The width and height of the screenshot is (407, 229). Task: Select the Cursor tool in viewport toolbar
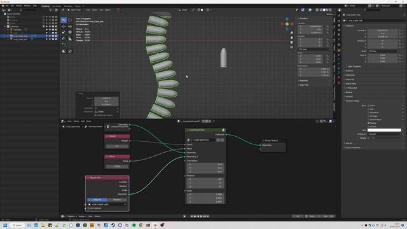point(70,20)
